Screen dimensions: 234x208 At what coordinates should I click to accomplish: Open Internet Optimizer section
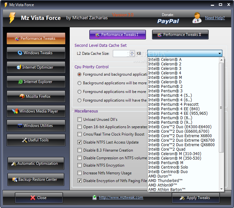tap(36, 67)
